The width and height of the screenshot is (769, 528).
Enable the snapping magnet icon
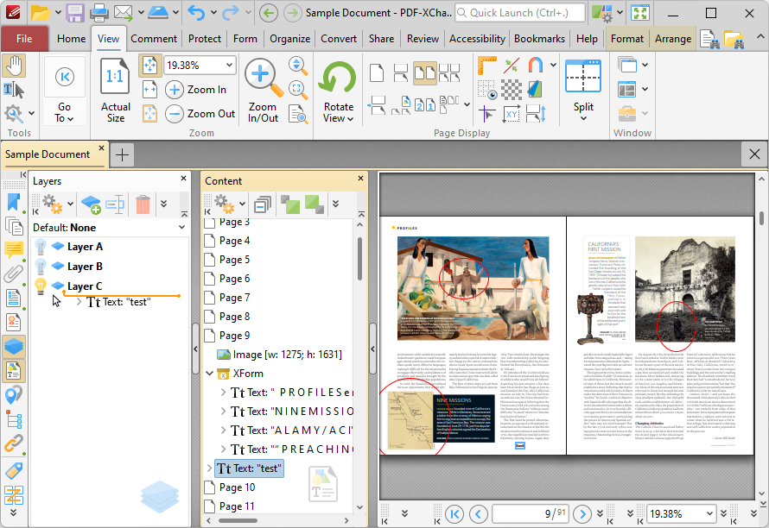pyautogui.click(x=535, y=65)
